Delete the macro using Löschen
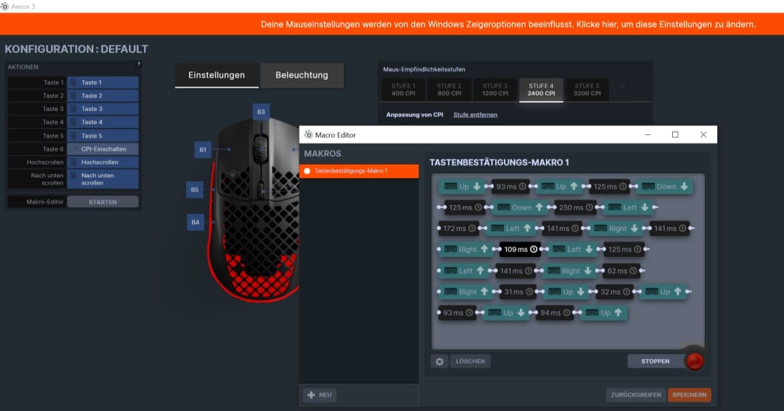Viewport: 784px width, 411px height. point(470,361)
